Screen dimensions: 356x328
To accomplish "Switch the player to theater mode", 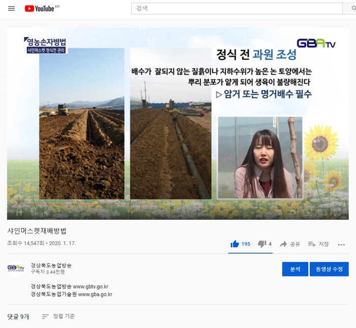I will (322, 213).
